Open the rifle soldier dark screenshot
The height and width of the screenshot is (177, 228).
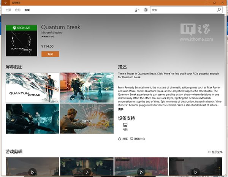point(32,119)
